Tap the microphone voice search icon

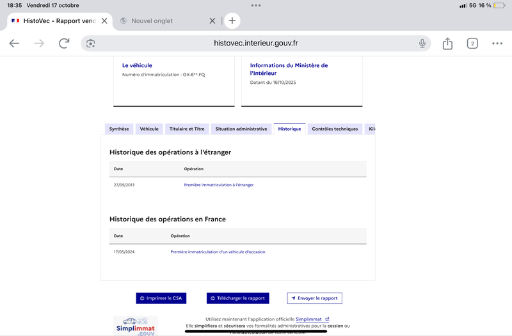coord(422,43)
